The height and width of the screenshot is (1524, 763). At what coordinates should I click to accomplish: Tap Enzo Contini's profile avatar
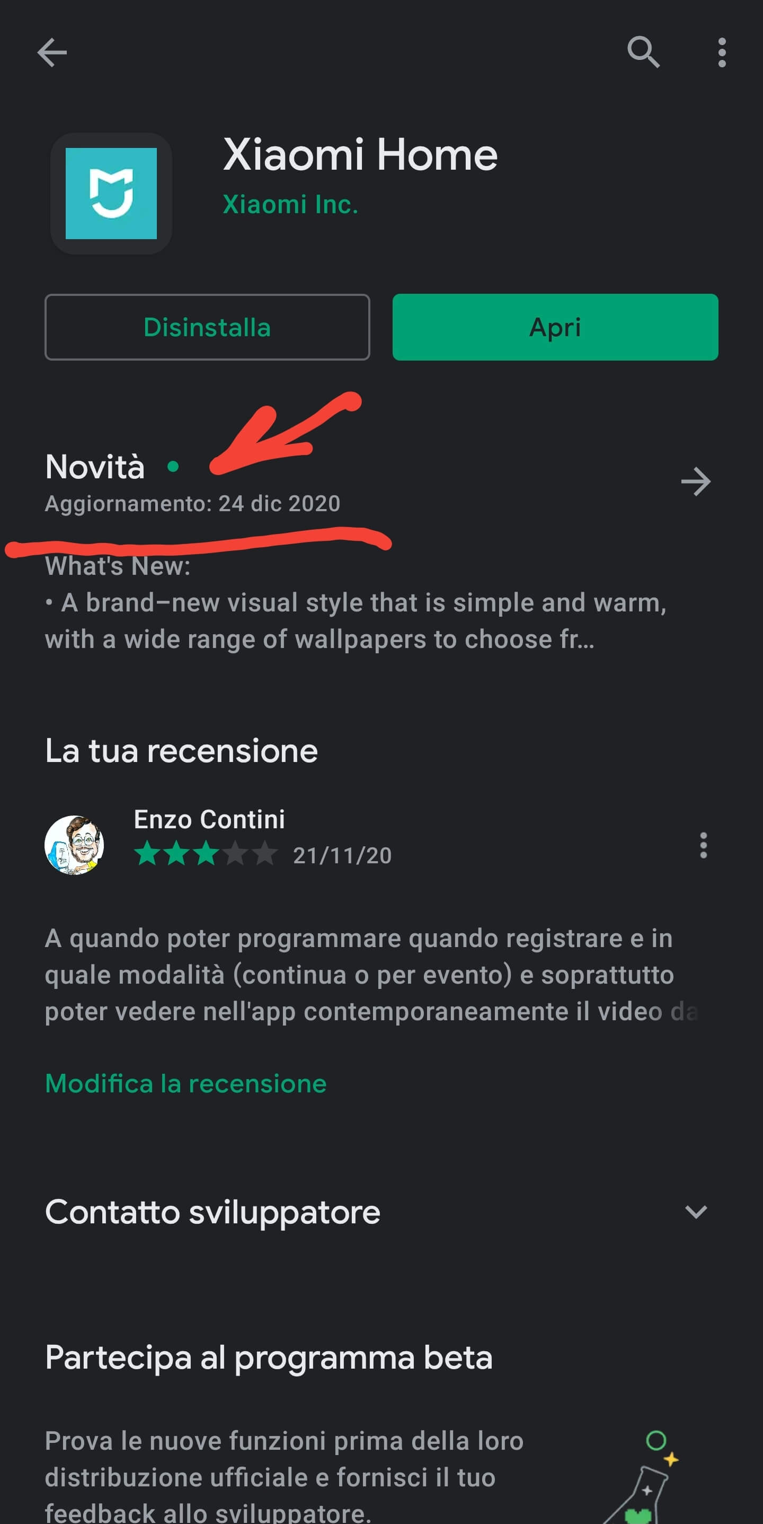[75, 845]
